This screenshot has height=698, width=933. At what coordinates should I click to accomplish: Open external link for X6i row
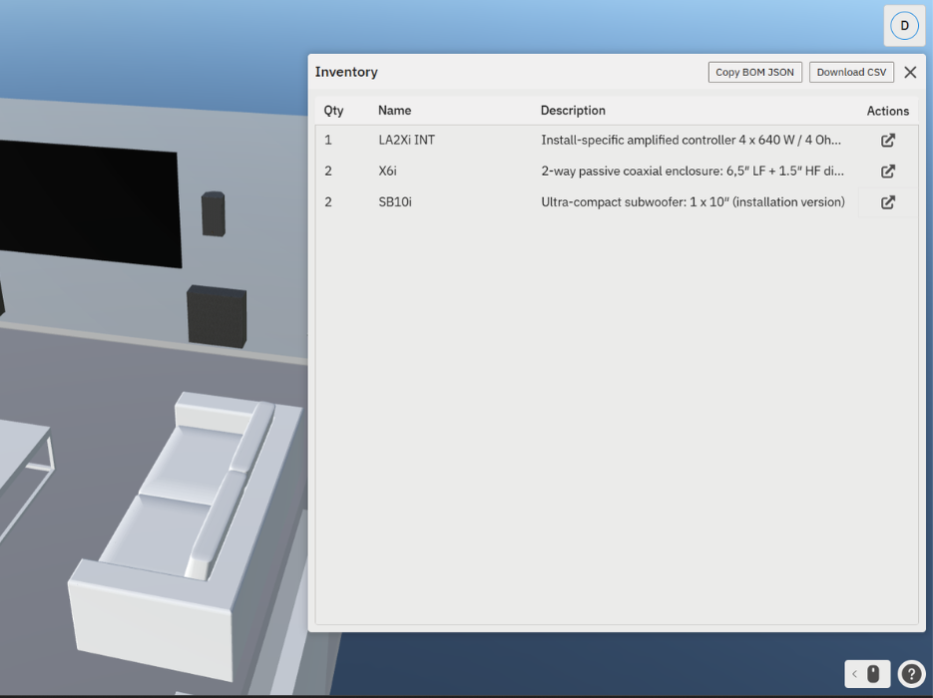[888, 172]
